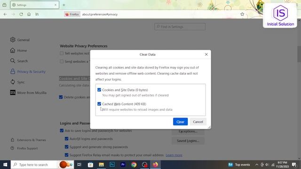Toggle Tell websites not to sell checkbox

pos(62,53)
